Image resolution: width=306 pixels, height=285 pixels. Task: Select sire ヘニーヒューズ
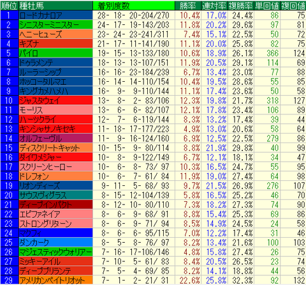[55, 35]
